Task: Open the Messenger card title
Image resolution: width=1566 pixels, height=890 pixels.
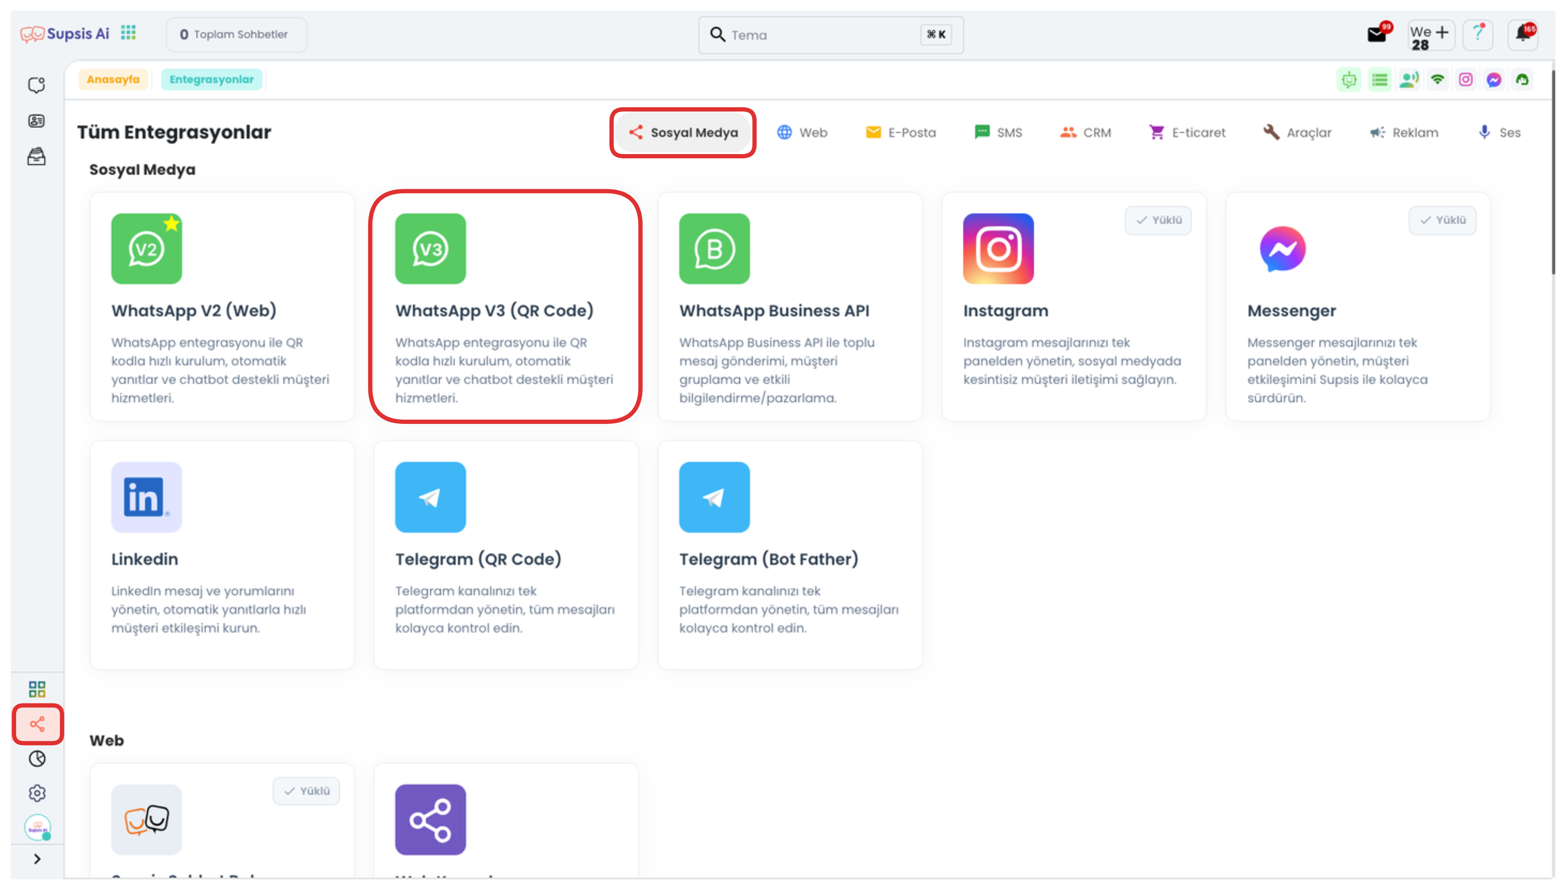Action: pos(1291,311)
